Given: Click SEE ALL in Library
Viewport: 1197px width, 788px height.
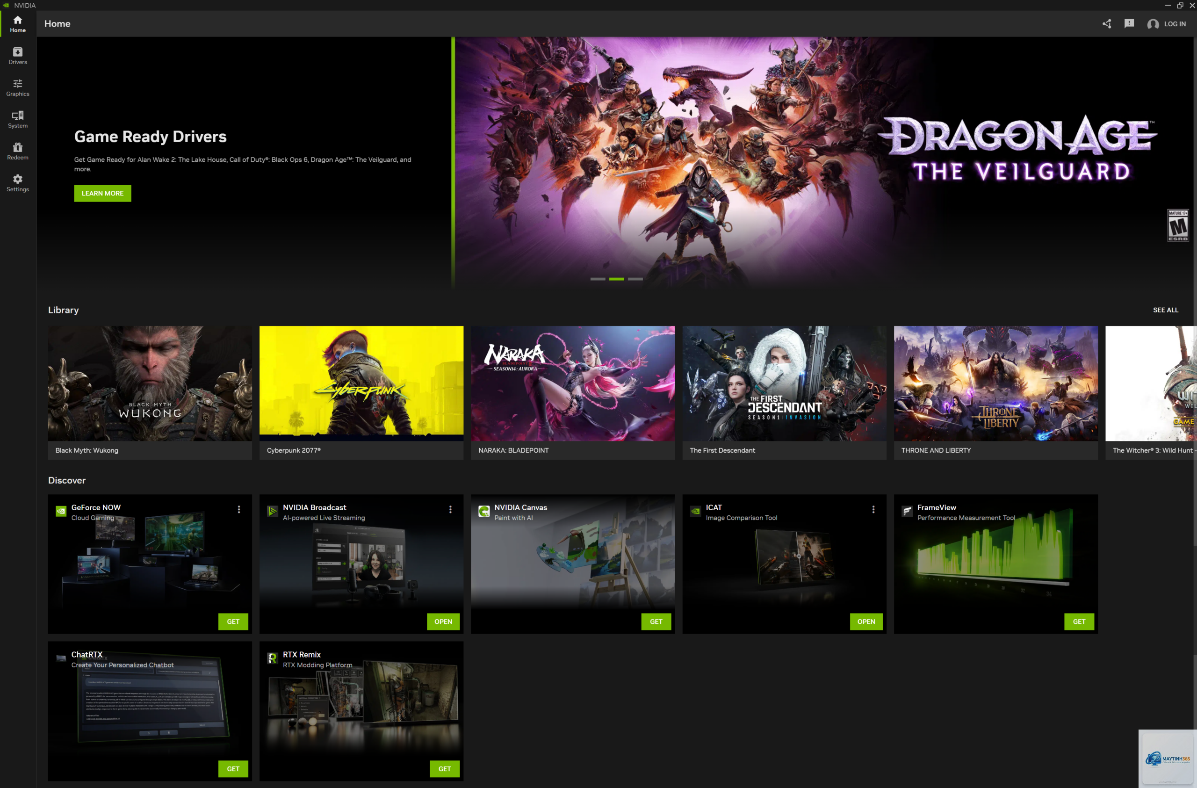Looking at the screenshot, I should 1165,310.
